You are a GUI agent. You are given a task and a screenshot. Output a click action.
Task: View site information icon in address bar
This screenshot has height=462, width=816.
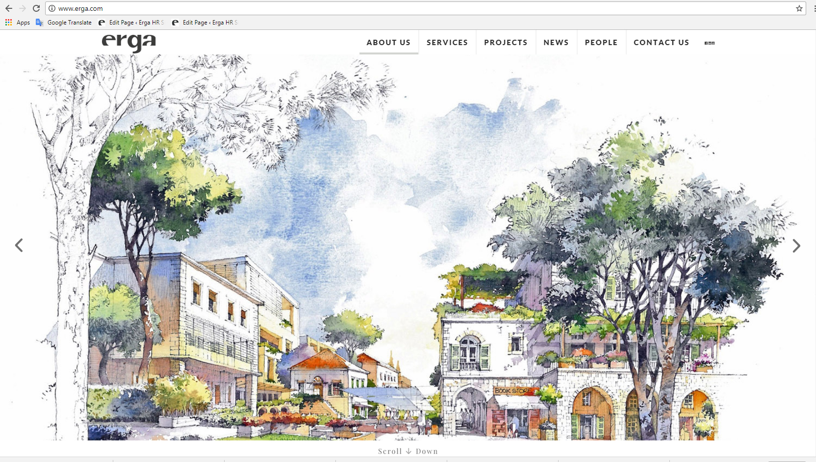[x=52, y=8]
